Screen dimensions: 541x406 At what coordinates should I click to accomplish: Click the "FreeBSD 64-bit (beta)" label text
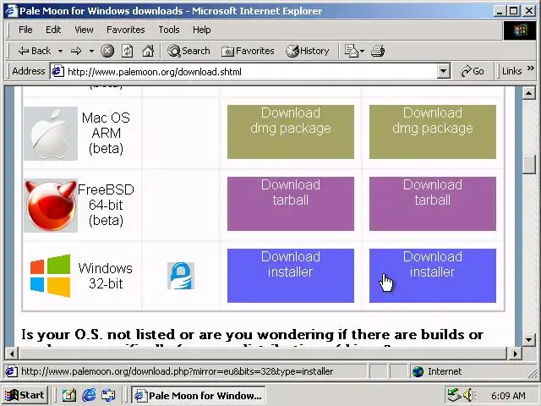click(x=106, y=205)
